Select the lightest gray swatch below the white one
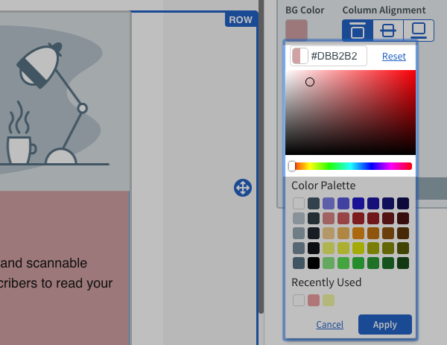This screenshot has height=345, width=447. pyautogui.click(x=299, y=218)
